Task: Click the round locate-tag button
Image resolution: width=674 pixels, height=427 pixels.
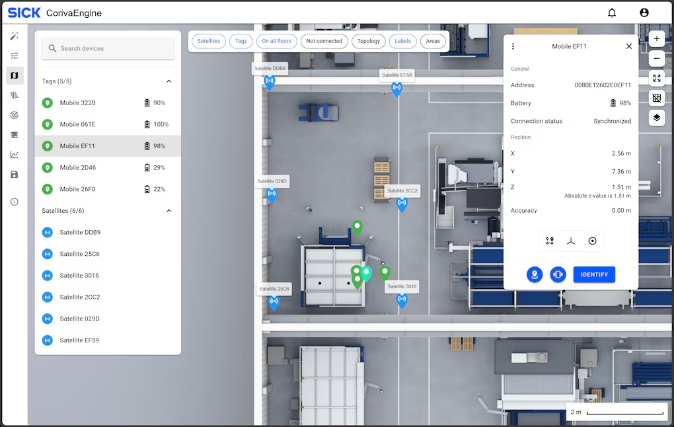Action: pos(535,274)
